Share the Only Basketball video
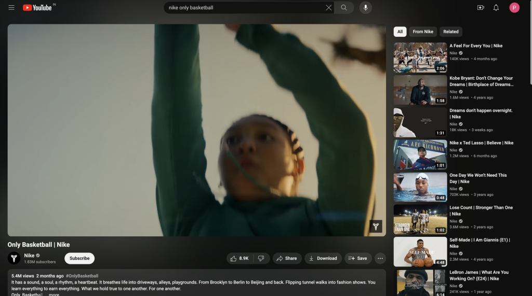 (287, 258)
